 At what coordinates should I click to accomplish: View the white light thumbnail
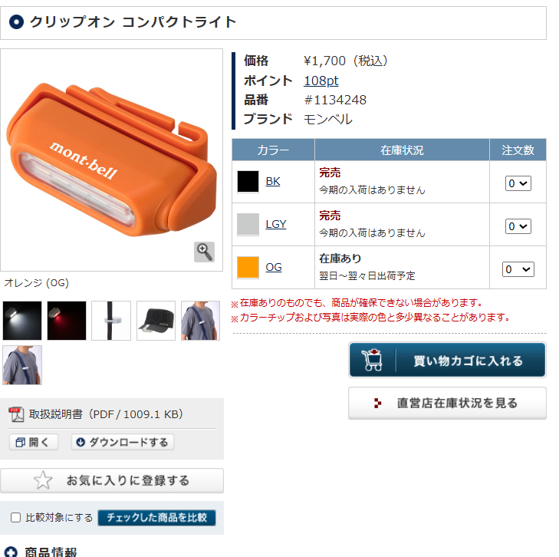pos(22,321)
